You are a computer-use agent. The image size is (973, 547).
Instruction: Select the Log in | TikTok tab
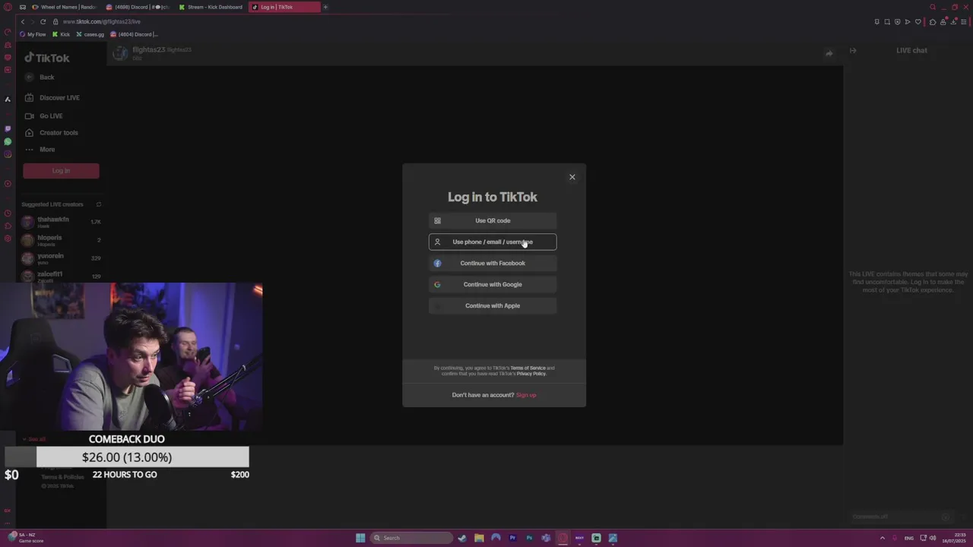[284, 7]
